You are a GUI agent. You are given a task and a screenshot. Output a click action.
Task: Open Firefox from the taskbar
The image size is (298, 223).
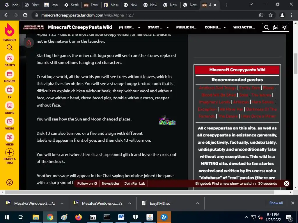point(78,217)
